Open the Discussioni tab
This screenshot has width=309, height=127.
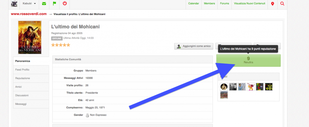point(22,95)
